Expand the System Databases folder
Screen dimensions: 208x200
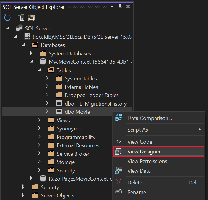click(x=31, y=53)
